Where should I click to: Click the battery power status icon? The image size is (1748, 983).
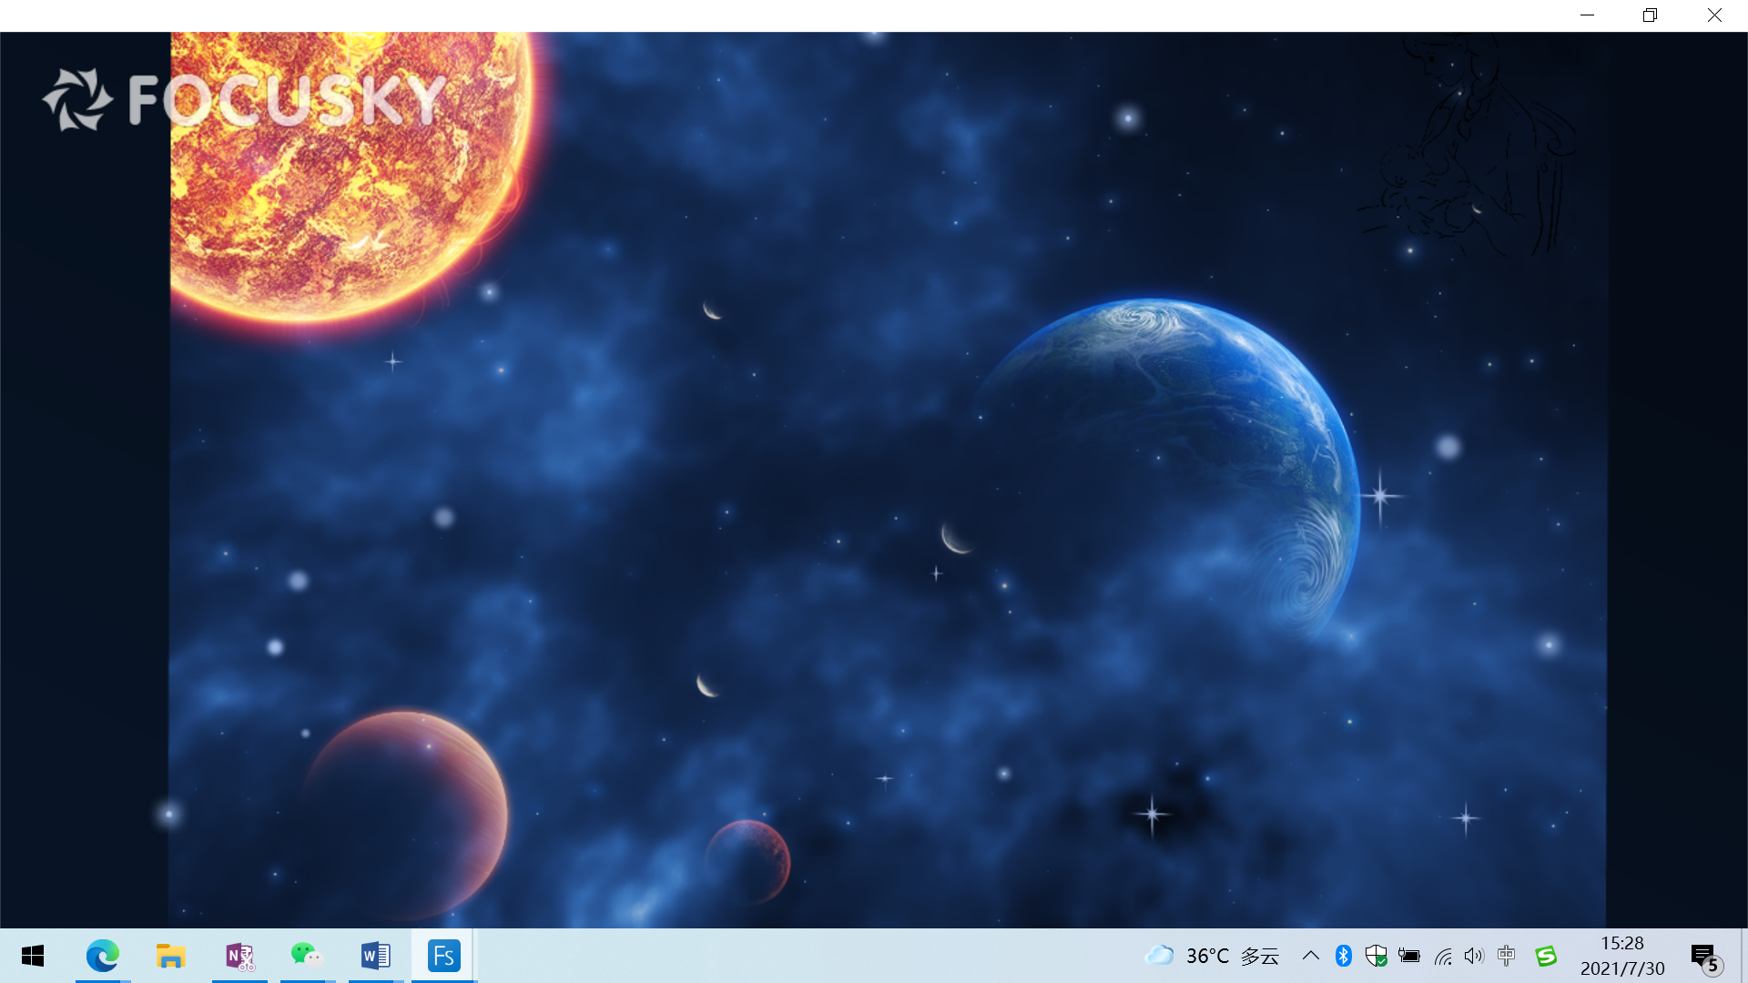click(1409, 956)
